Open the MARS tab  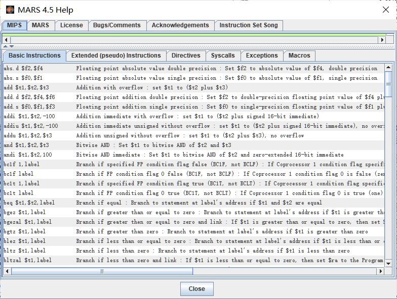[x=41, y=25]
